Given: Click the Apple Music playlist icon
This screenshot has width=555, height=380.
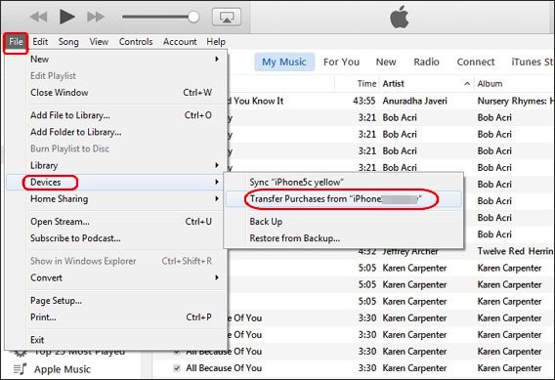Looking at the screenshot, I should pyautogui.click(x=20, y=369).
